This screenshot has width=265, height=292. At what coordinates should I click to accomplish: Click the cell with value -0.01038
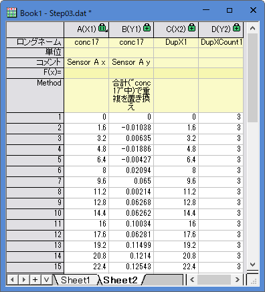(x=131, y=128)
